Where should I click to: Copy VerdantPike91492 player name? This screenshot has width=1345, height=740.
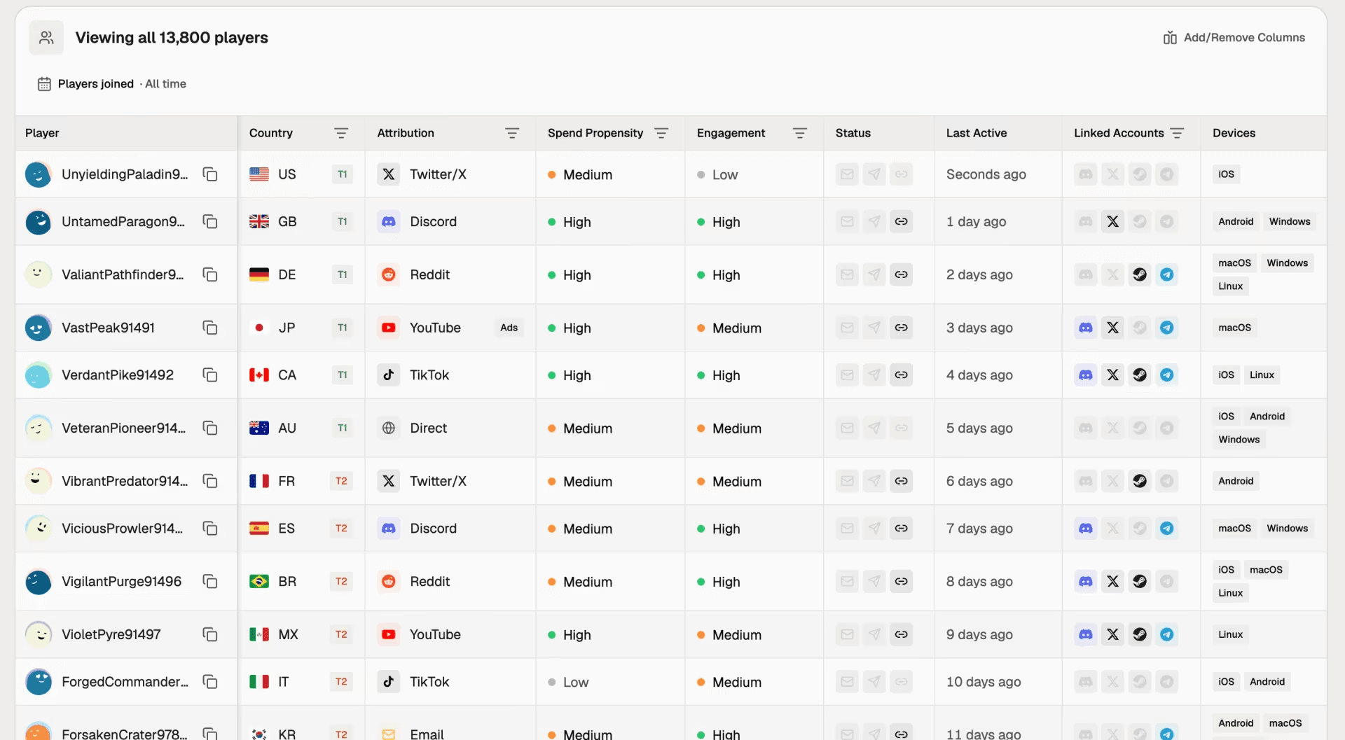point(209,375)
